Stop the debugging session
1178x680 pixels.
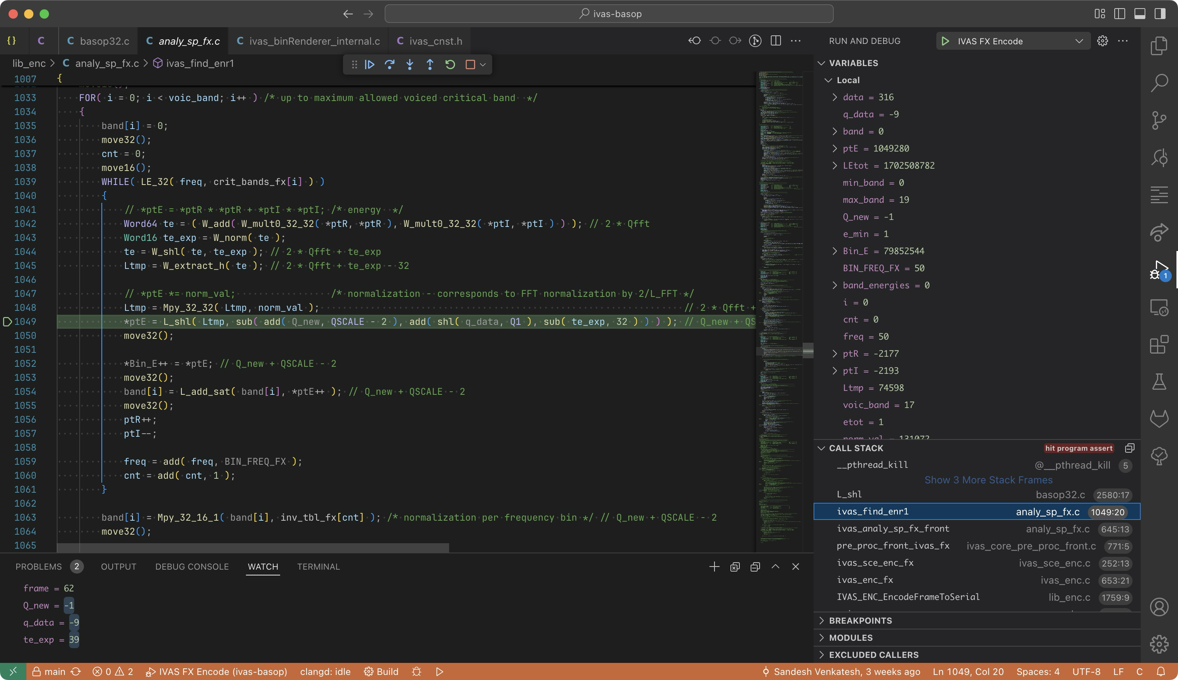[470, 65]
